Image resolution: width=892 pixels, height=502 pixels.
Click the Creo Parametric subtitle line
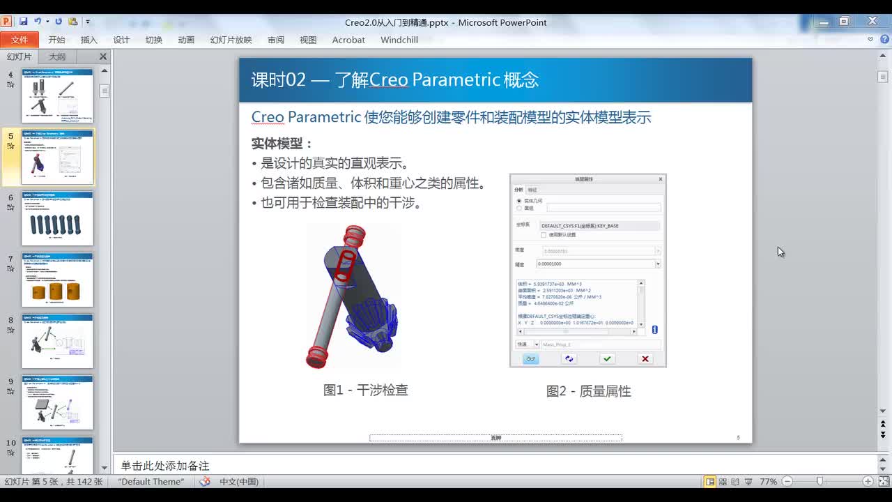pyautogui.click(x=451, y=117)
